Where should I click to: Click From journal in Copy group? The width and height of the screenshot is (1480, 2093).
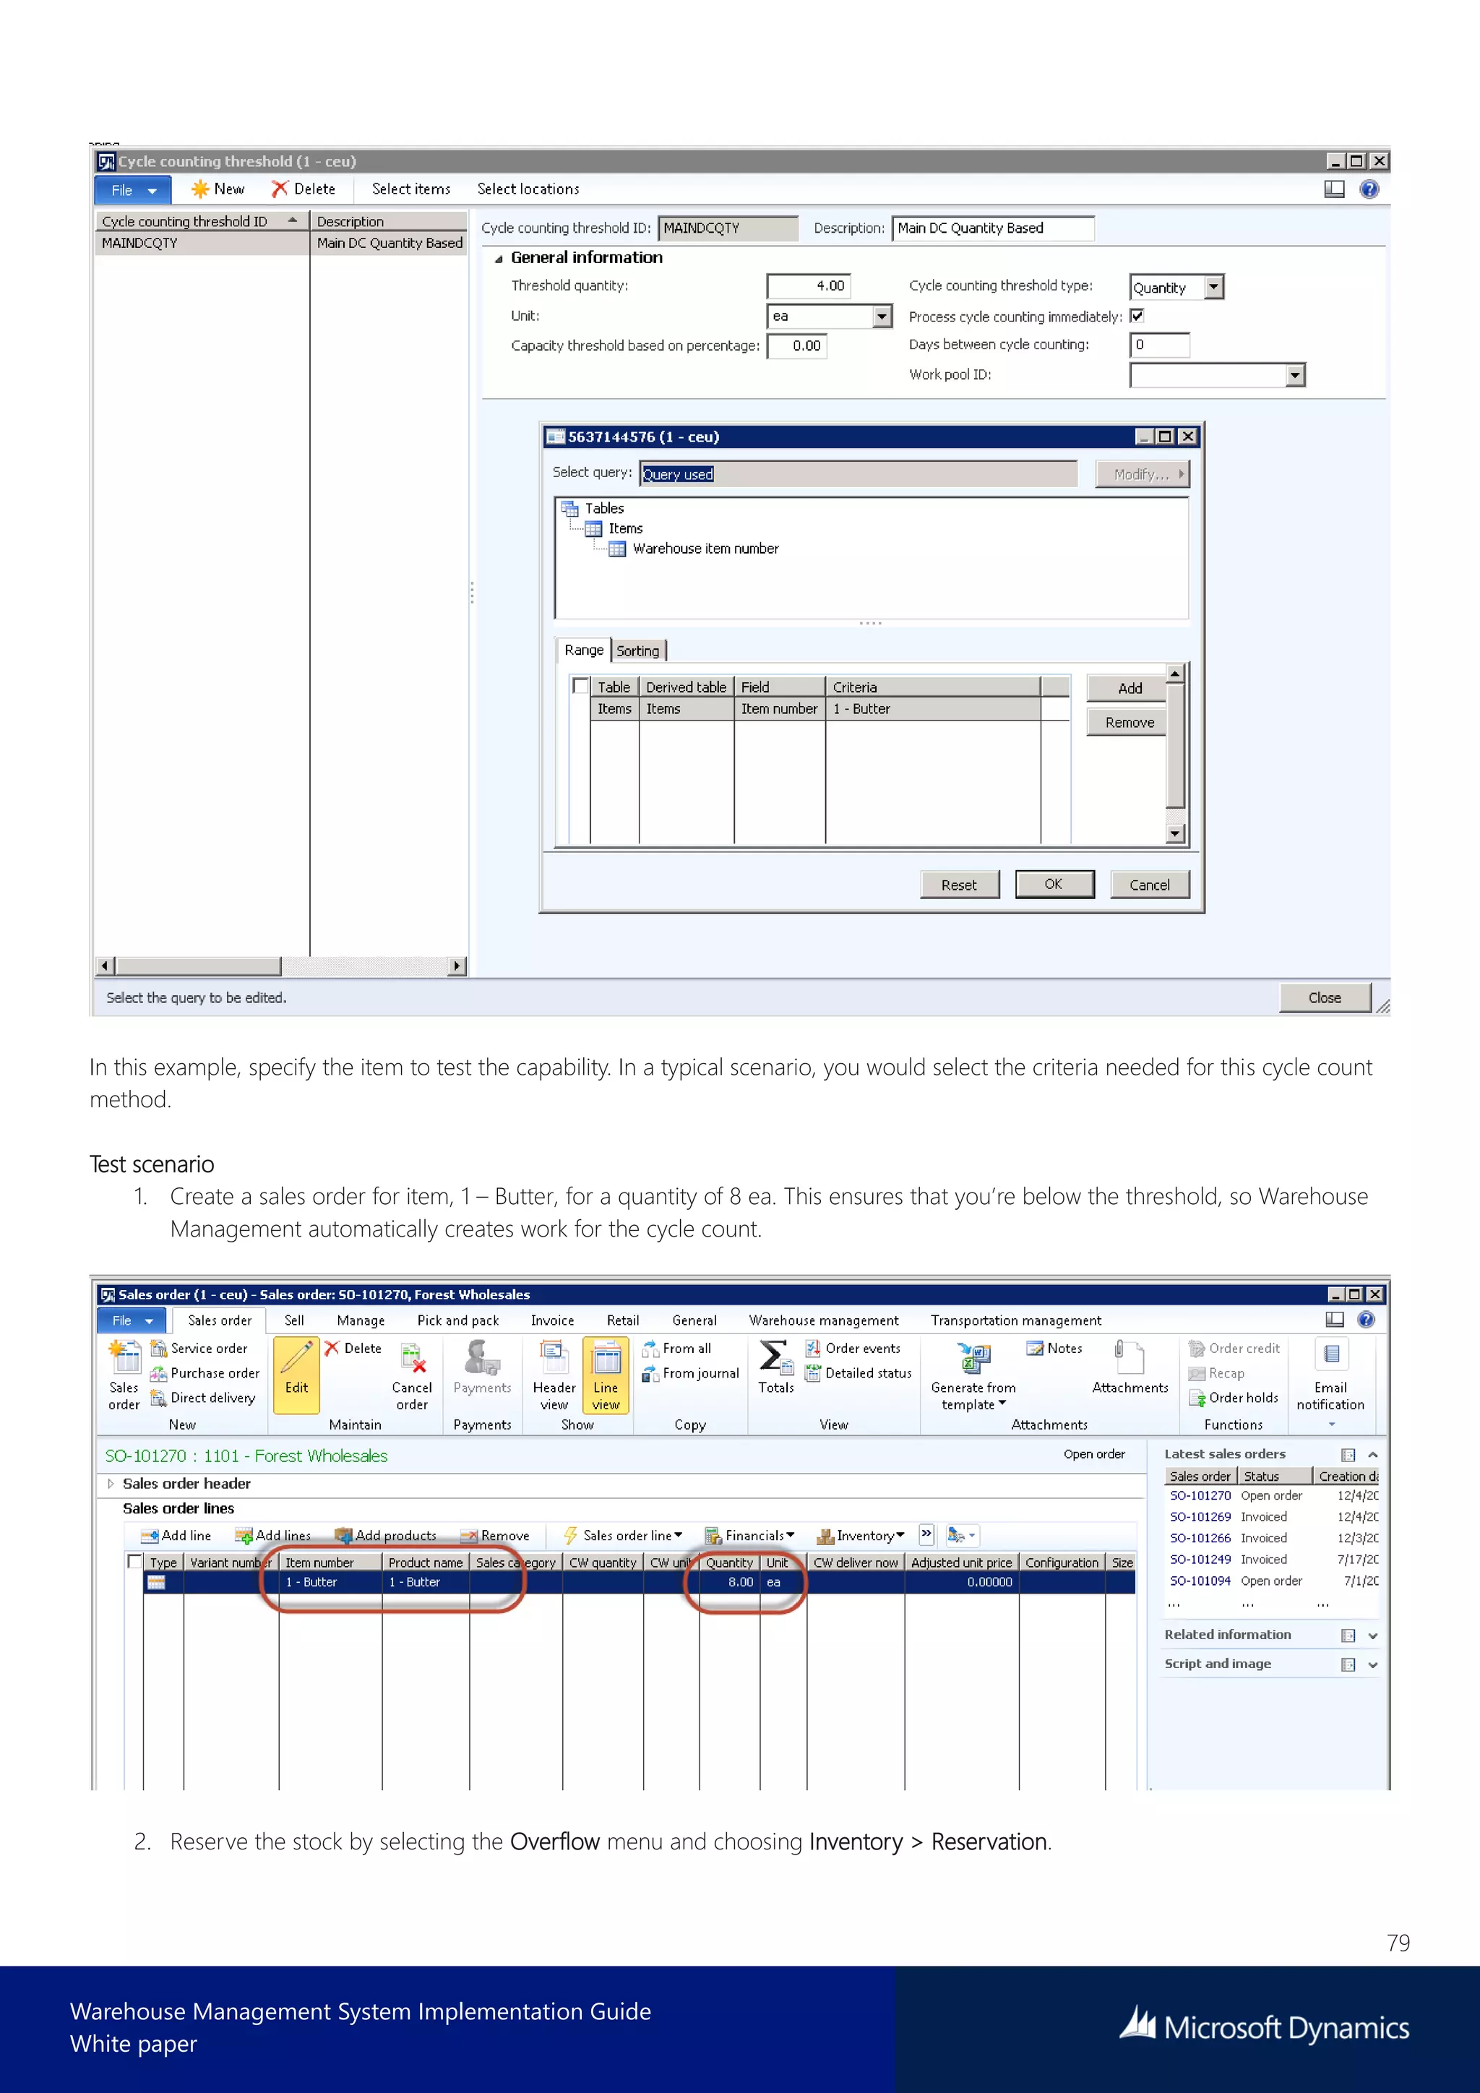tap(690, 1373)
